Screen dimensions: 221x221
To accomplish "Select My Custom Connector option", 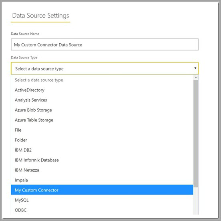I will [102, 190].
